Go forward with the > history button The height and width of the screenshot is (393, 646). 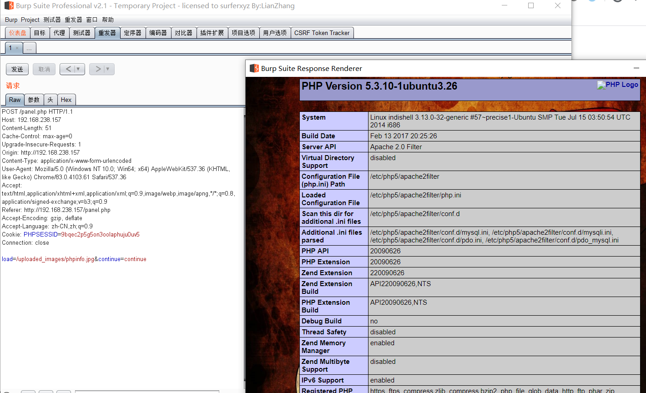(x=98, y=69)
